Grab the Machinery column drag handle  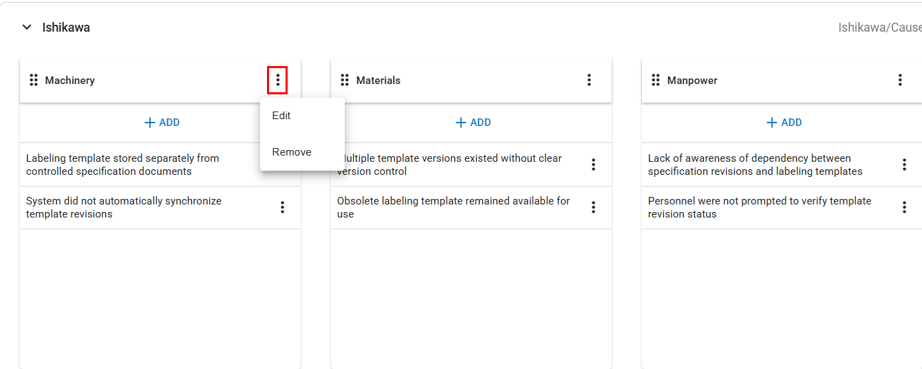click(34, 81)
